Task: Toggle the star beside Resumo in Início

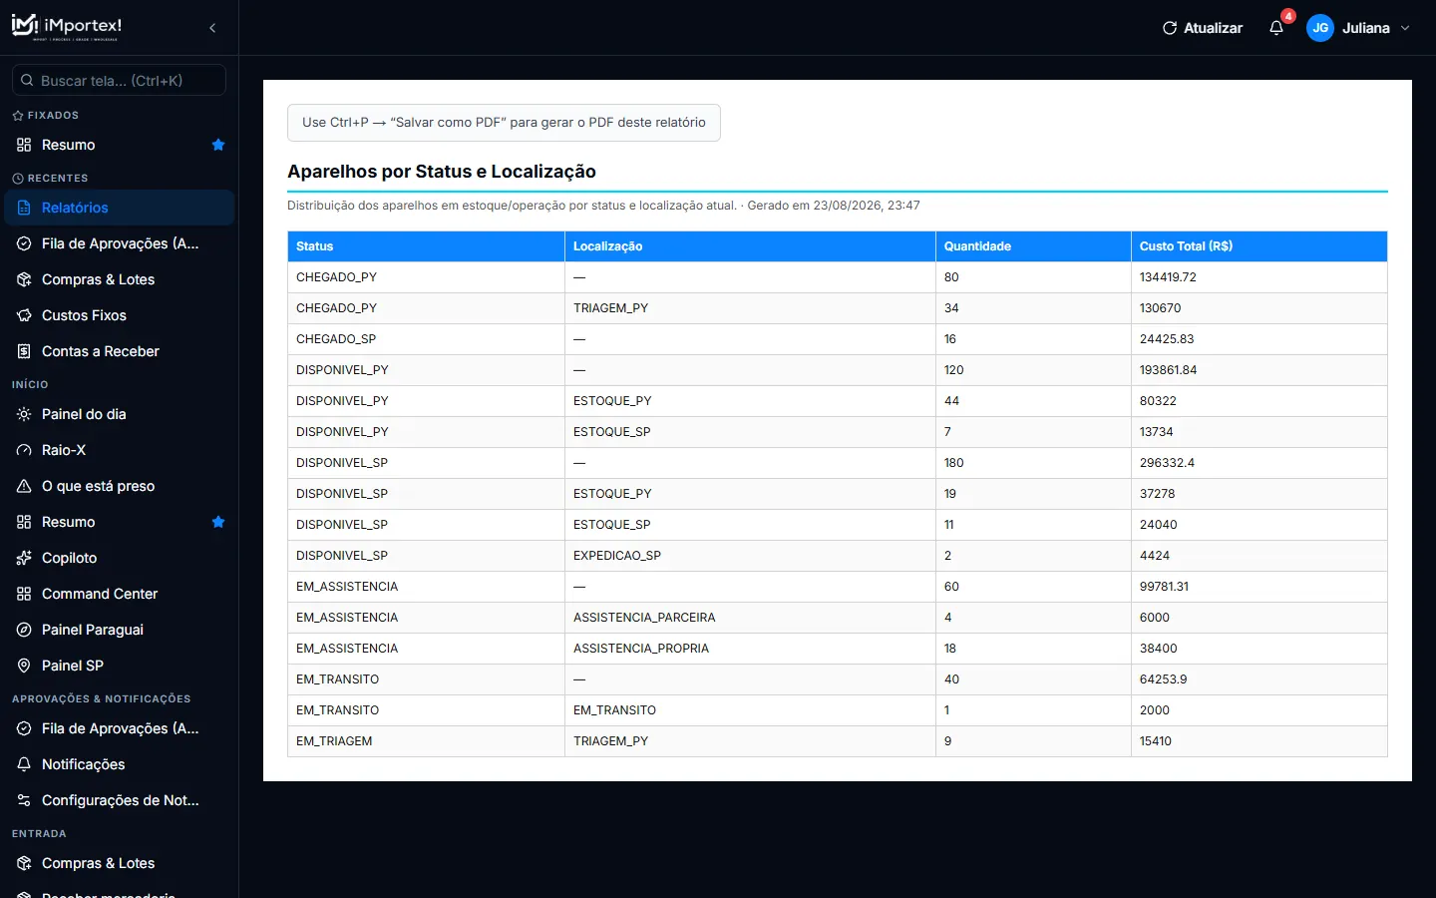Action: click(218, 522)
